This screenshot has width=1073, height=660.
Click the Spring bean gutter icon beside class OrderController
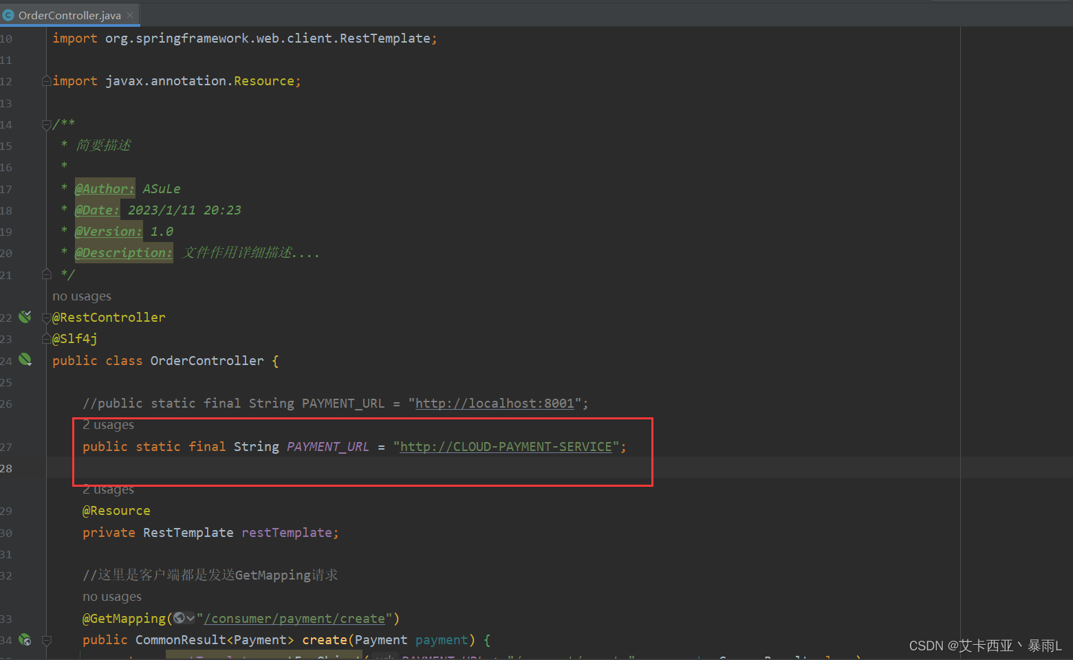coord(25,360)
